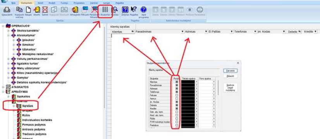Image resolution: width=320 pixels, height=139 pixels.
Task: Uncheck the Įm. Kodas column checkbox
Action: point(177,102)
